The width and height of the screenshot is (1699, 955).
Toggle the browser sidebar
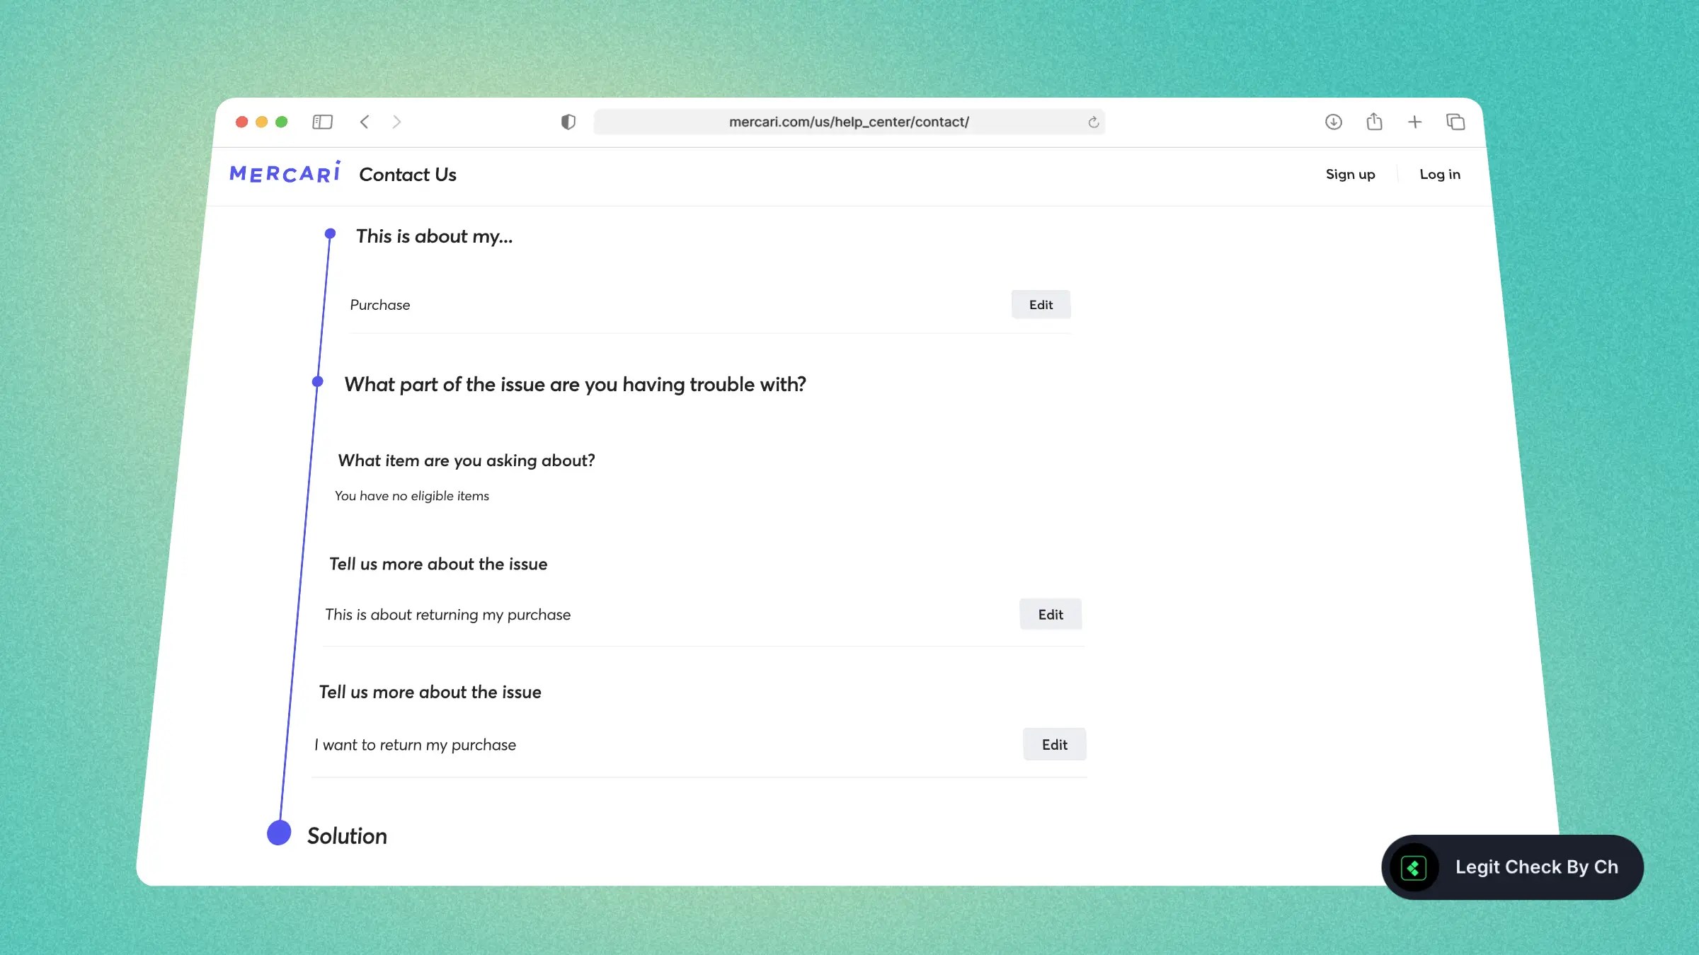(322, 121)
